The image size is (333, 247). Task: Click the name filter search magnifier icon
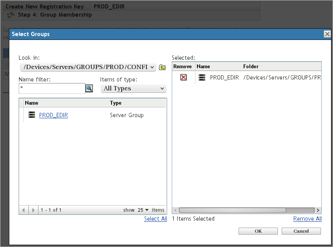pos(89,88)
